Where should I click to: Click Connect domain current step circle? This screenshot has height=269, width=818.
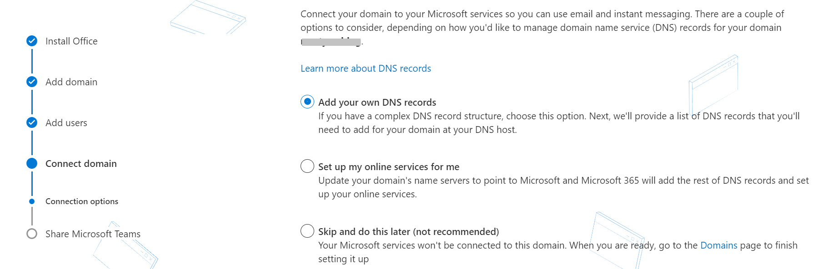tap(32, 163)
